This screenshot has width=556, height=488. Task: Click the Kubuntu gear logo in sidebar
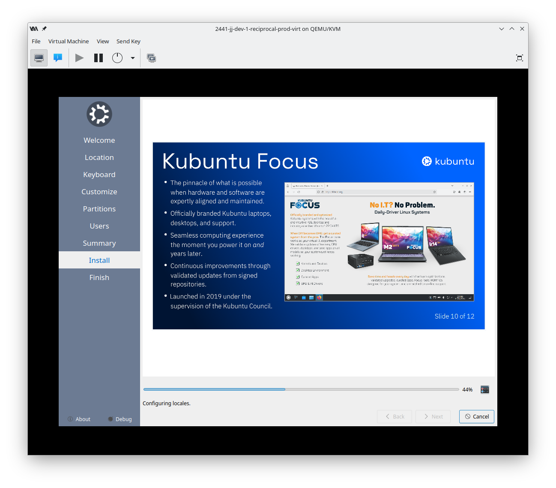99,114
